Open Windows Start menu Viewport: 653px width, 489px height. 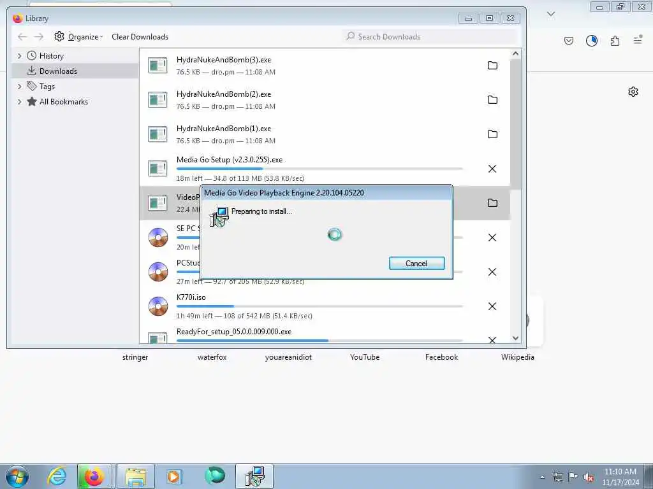[17, 476]
